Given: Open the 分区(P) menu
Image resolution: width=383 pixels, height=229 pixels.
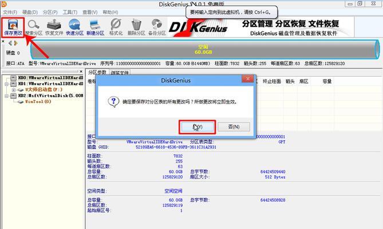Looking at the screenshot, I should 50,12.
